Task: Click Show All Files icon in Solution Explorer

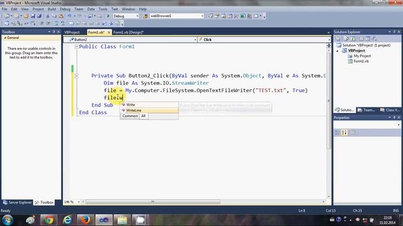Action: point(346,39)
